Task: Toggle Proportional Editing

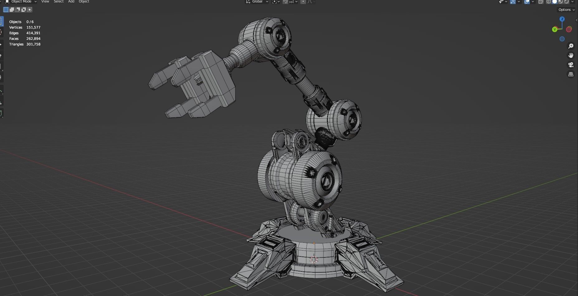Action: point(303,2)
